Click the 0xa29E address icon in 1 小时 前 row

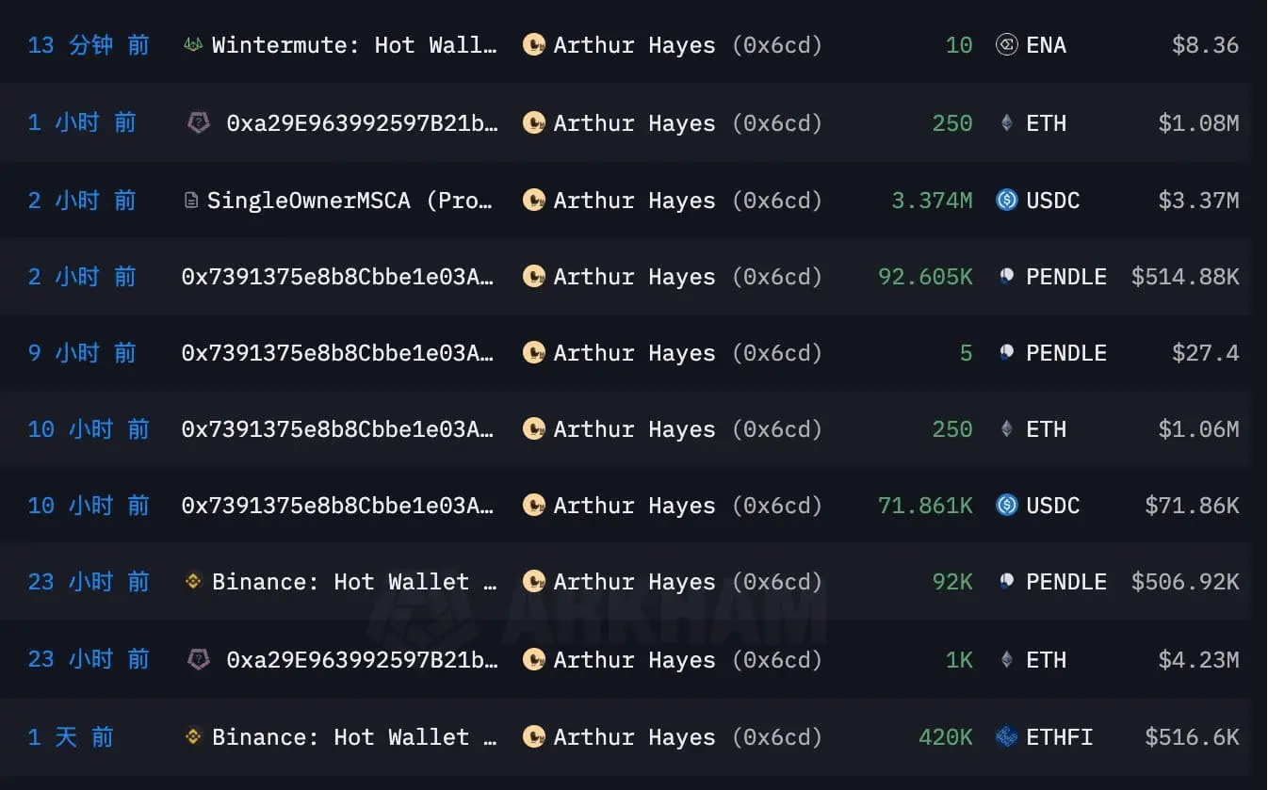click(x=199, y=122)
